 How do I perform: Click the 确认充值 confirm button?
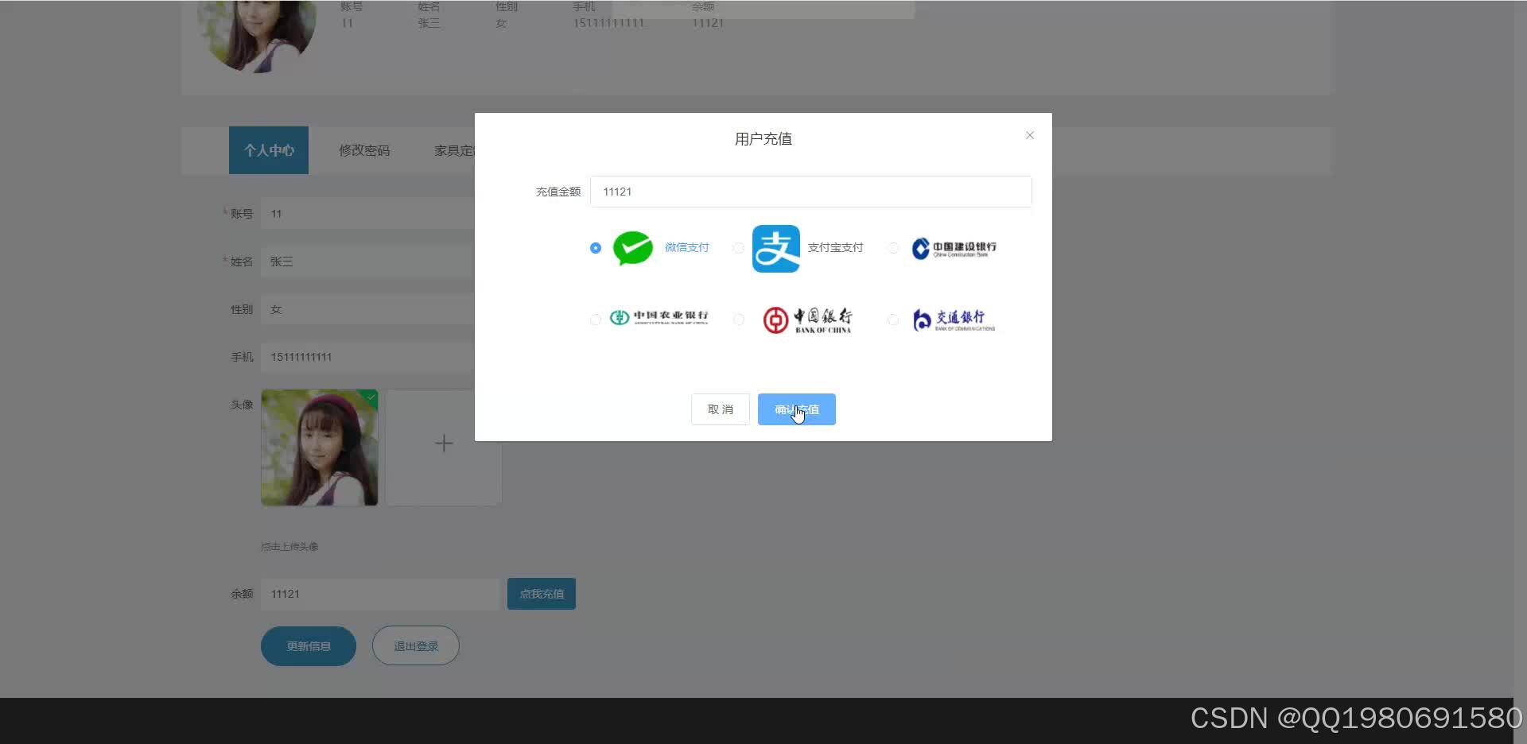(x=796, y=409)
